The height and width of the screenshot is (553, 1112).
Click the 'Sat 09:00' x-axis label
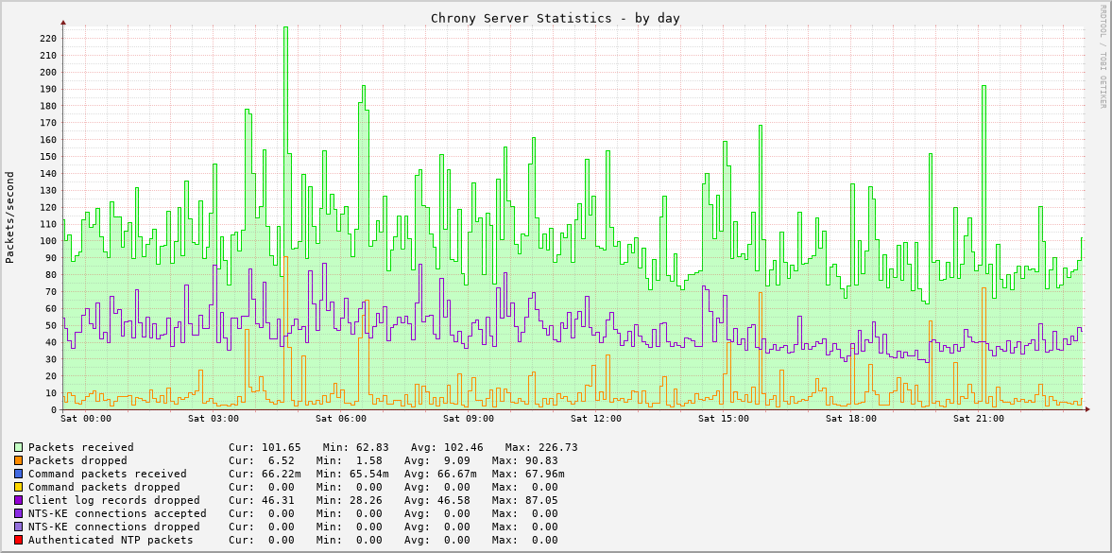click(469, 419)
